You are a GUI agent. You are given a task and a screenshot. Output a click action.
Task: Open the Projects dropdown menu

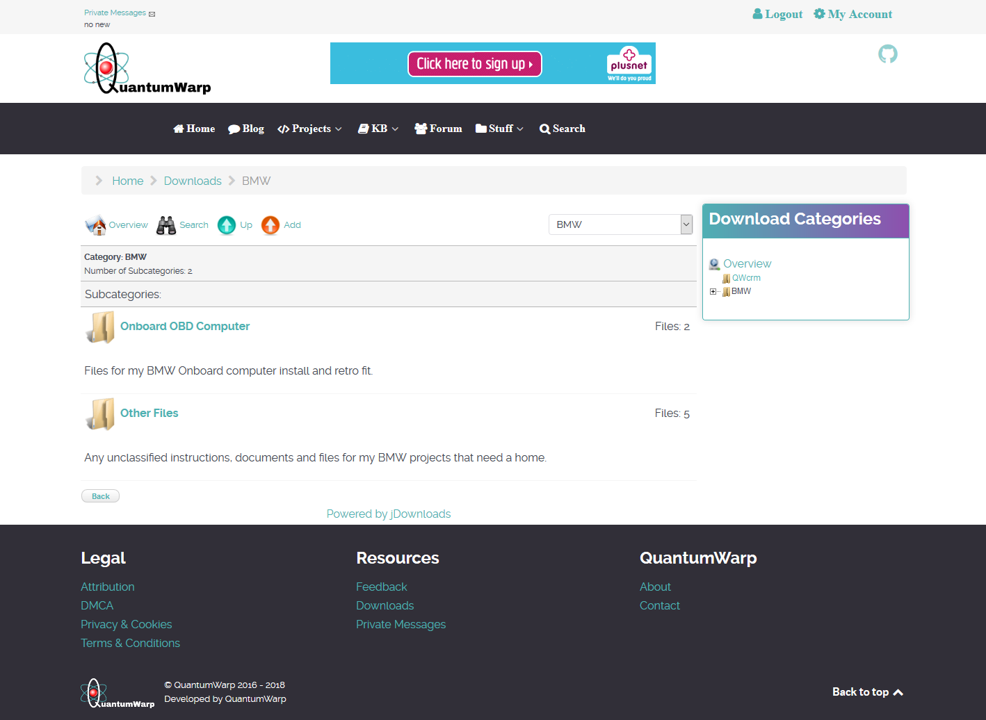(309, 129)
